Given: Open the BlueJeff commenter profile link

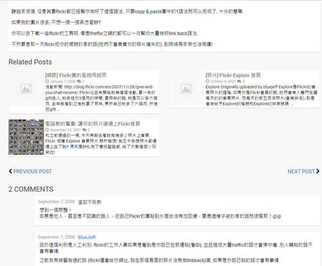Looking at the screenshot, I should (86, 237).
